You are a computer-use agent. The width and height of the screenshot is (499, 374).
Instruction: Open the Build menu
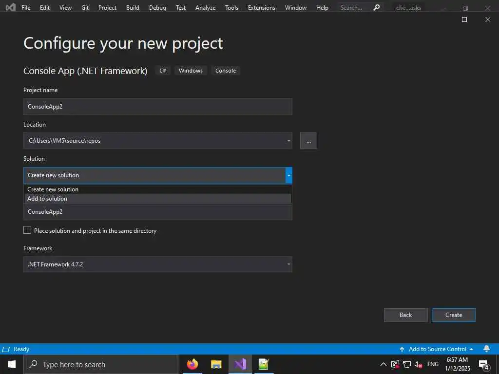pos(133,8)
